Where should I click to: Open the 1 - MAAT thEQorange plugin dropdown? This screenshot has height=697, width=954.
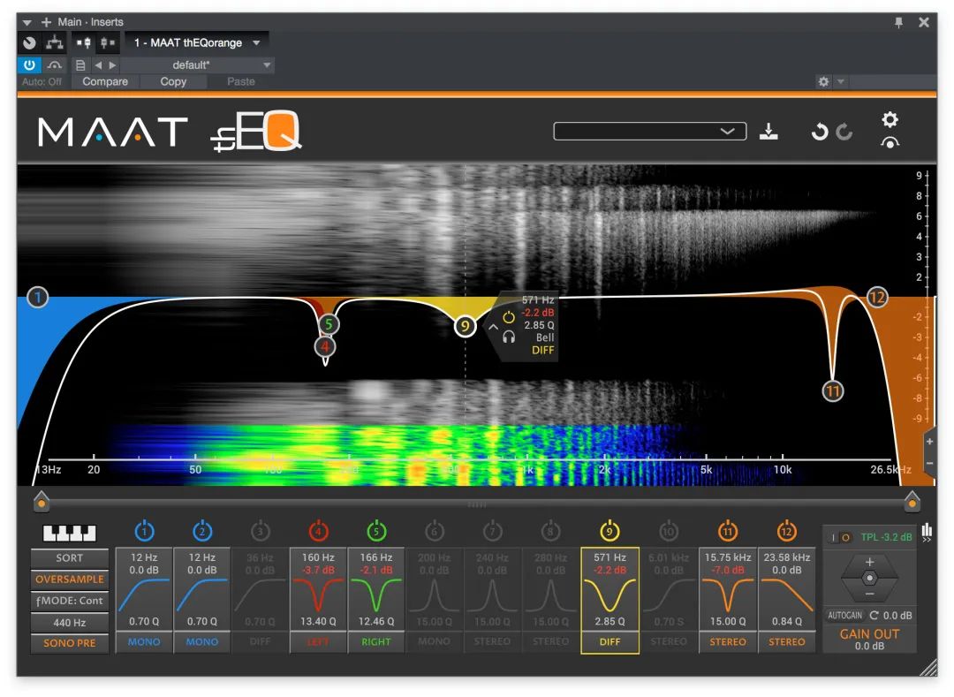click(x=197, y=42)
